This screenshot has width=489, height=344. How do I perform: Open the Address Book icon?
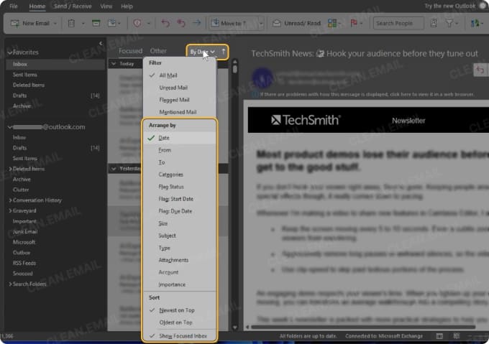(x=434, y=24)
